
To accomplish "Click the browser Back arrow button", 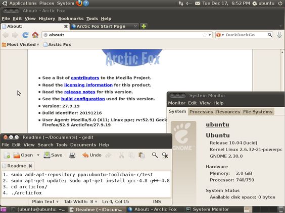I will click(x=6, y=35).
